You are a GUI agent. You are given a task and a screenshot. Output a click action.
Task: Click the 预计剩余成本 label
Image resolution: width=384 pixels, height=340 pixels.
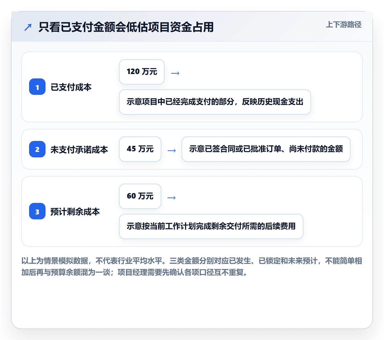click(75, 212)
